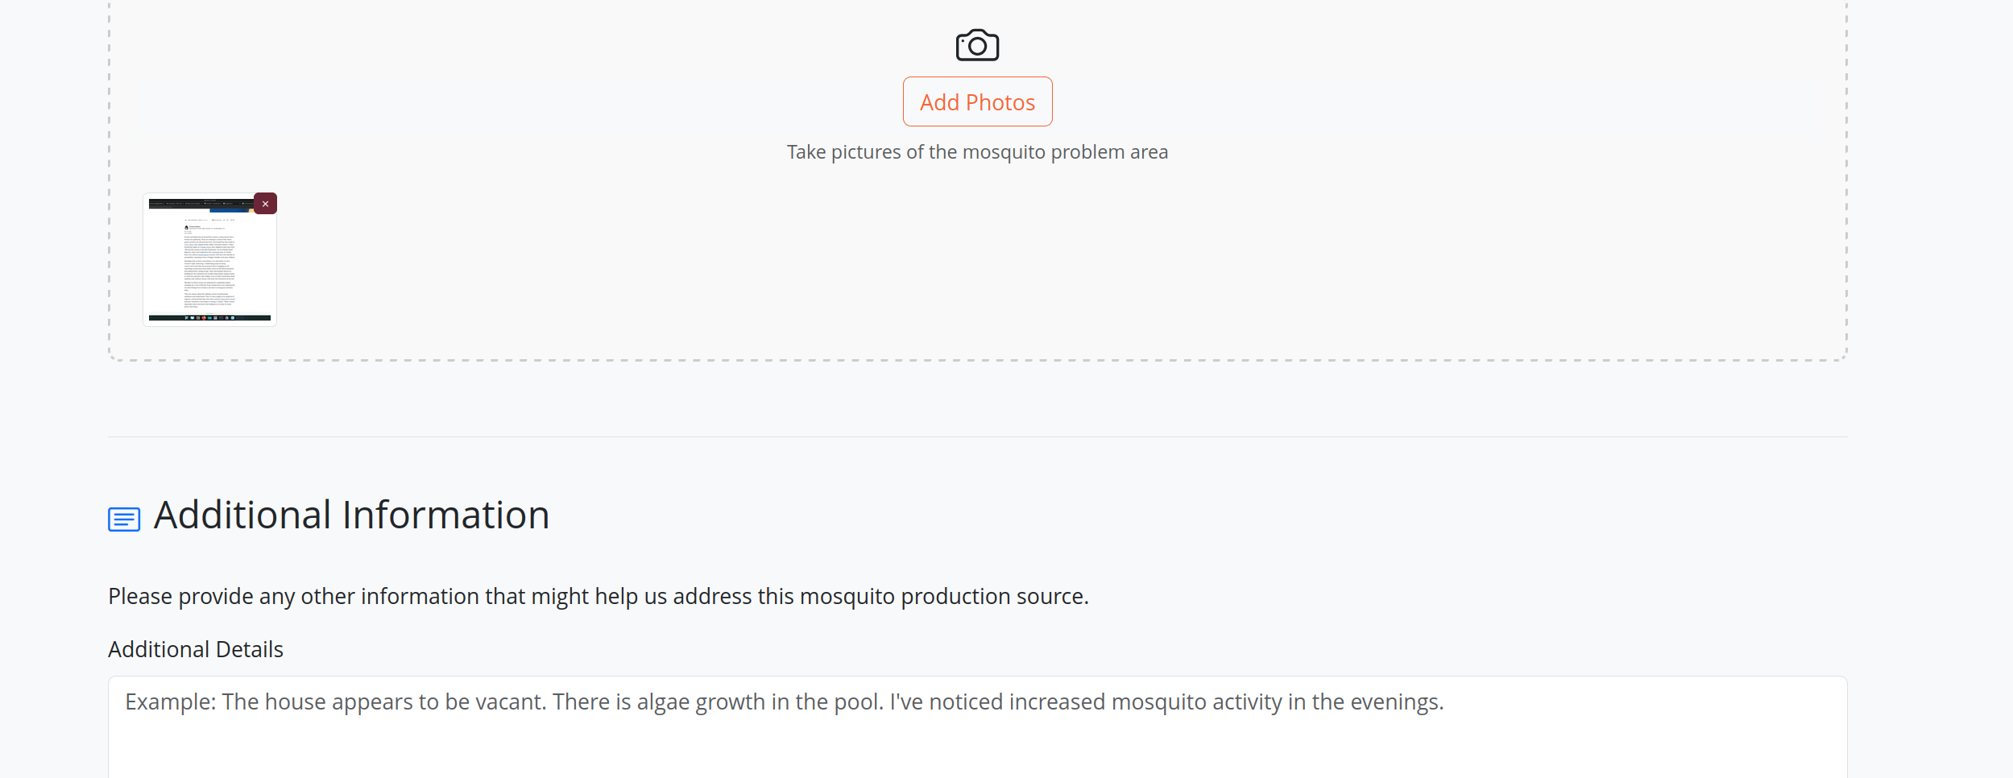The image size is (2013, 778).
Task: Focus the Additional Details text area
Action: click(x=977, y=726)
